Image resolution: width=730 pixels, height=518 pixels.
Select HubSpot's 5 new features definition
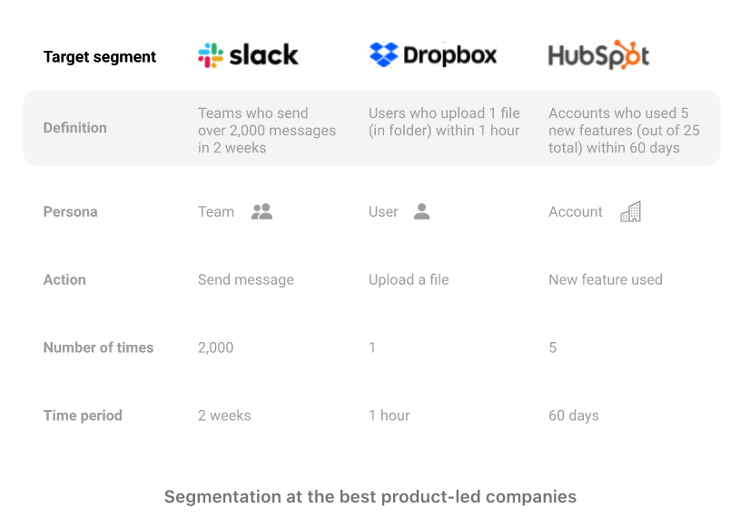click(624, 131)
